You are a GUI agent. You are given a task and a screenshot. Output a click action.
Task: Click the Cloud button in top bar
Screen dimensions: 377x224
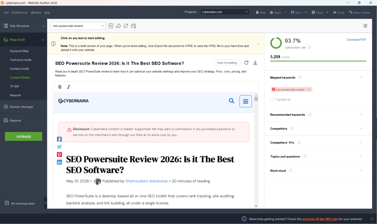click(339, 13)
